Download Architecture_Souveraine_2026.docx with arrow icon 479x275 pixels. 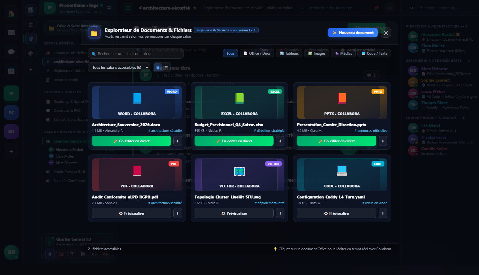(x=178, y=141)
